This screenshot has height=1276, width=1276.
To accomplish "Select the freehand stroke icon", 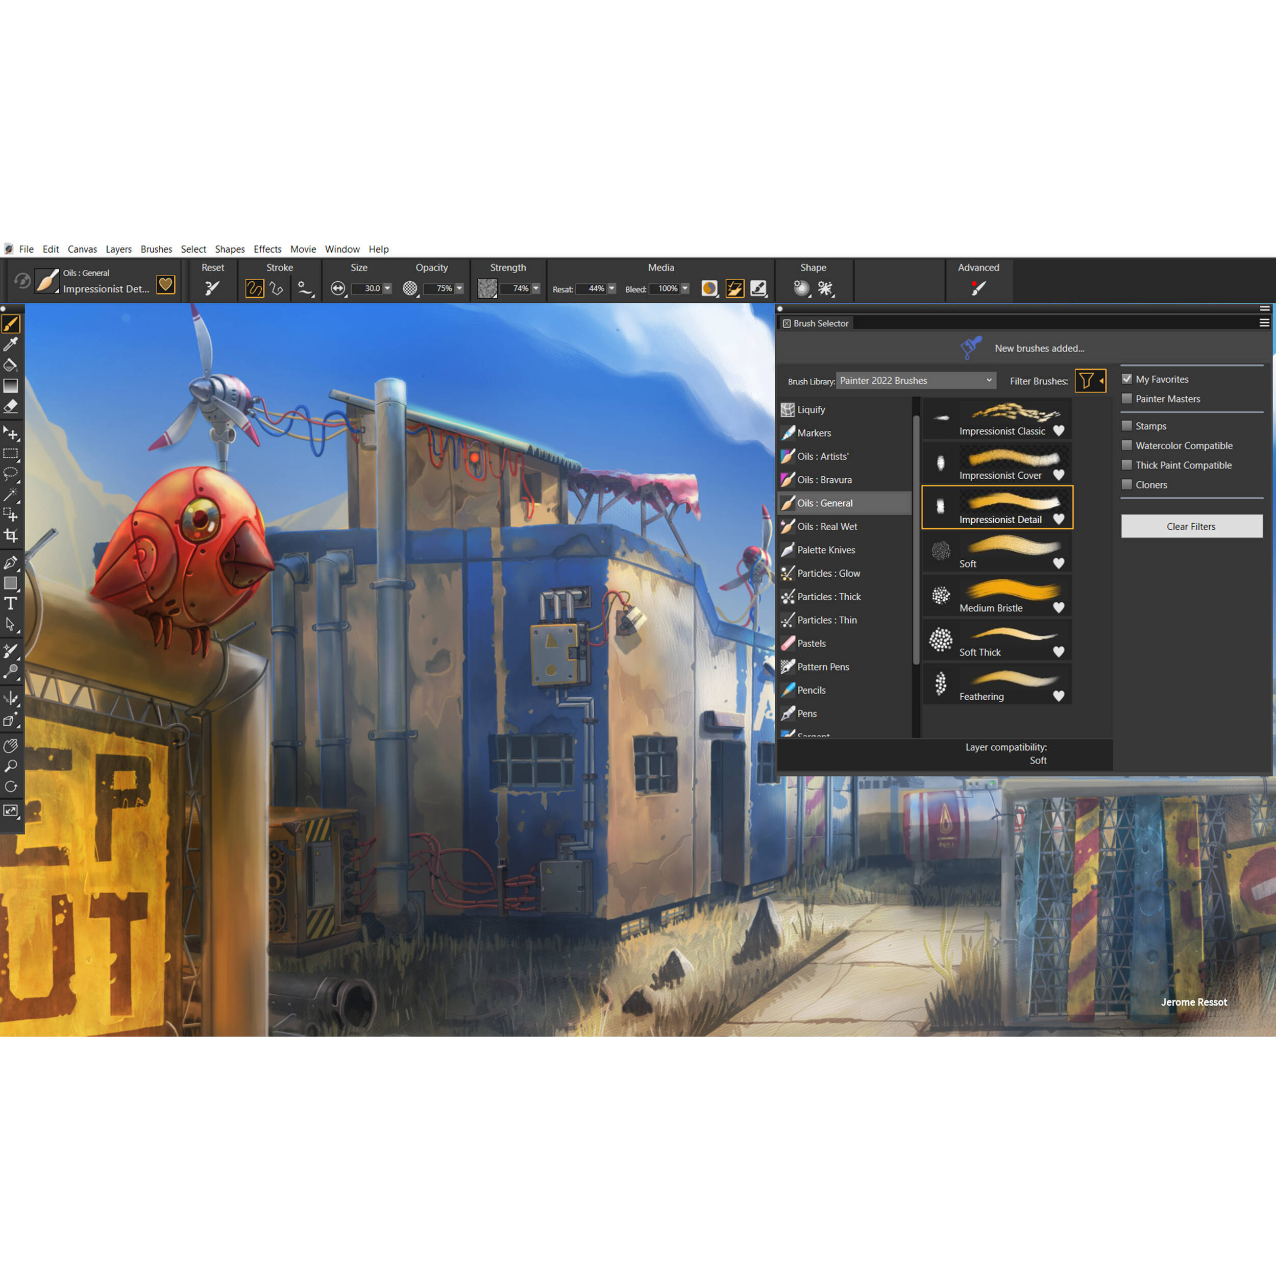I will [254, 288].
